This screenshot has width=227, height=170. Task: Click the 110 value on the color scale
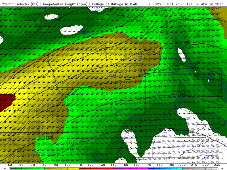click(x=79, y=165)
